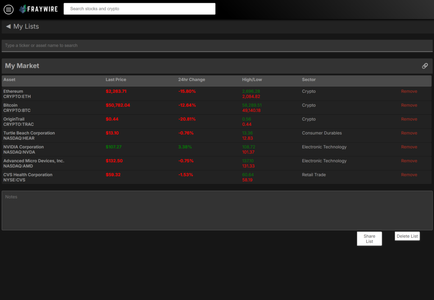Click the ticker or asset name search box

pos(217,46)
